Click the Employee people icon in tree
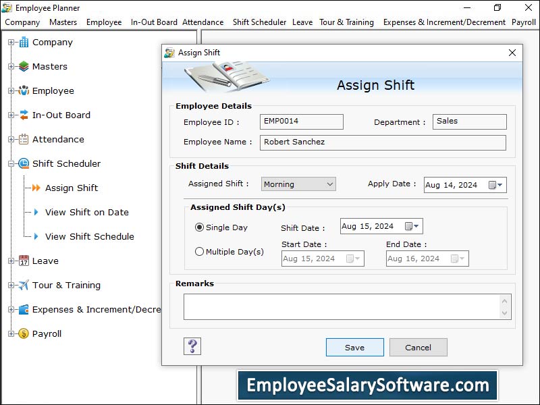Screen dimensions: 540x405 [x=24, y=90]
